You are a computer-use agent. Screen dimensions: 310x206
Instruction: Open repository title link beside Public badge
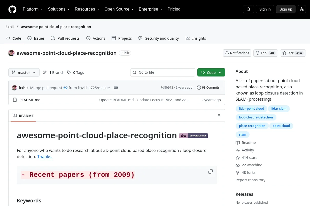(x=66, y=53)
